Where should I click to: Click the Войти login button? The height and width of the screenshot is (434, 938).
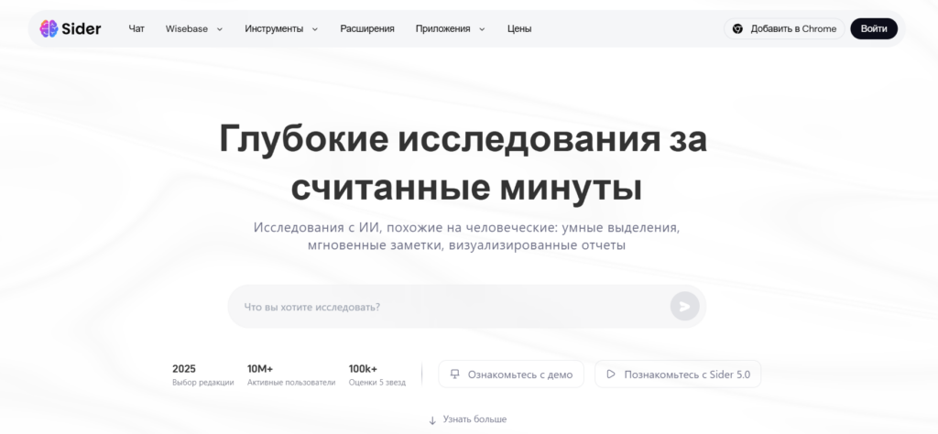[874, 28]
